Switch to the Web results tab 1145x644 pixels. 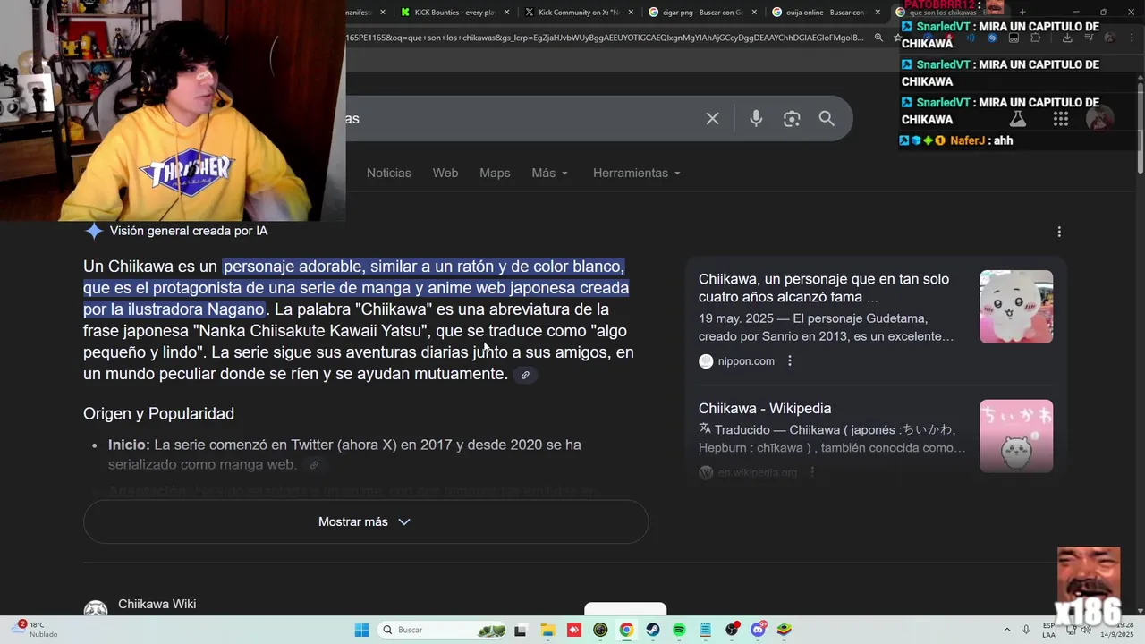[445, 173]
